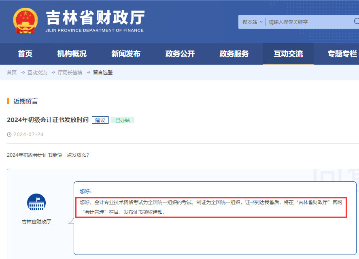Viewport: 359px width, 259px height.
Task: Click JILIN PROVINCE DEPARTMENT OF FINANCE subtitle
Action: 95,30
